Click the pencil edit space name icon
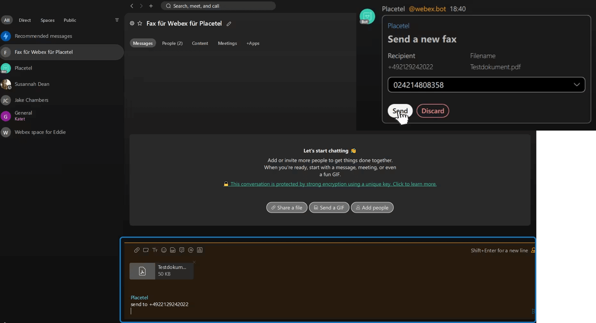Screen dimensions: 596x323 (x=229, y=24)
